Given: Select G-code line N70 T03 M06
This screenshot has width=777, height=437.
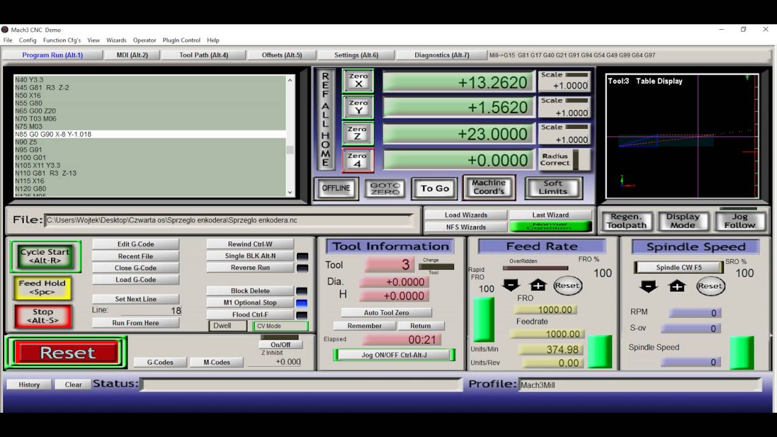Looking at the screenshot, I should 150,119.
